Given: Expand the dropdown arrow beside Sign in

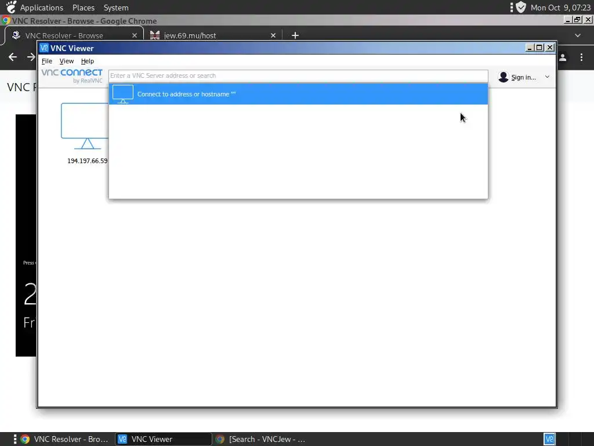Looking at the screenshot, I should coord(547,77).
